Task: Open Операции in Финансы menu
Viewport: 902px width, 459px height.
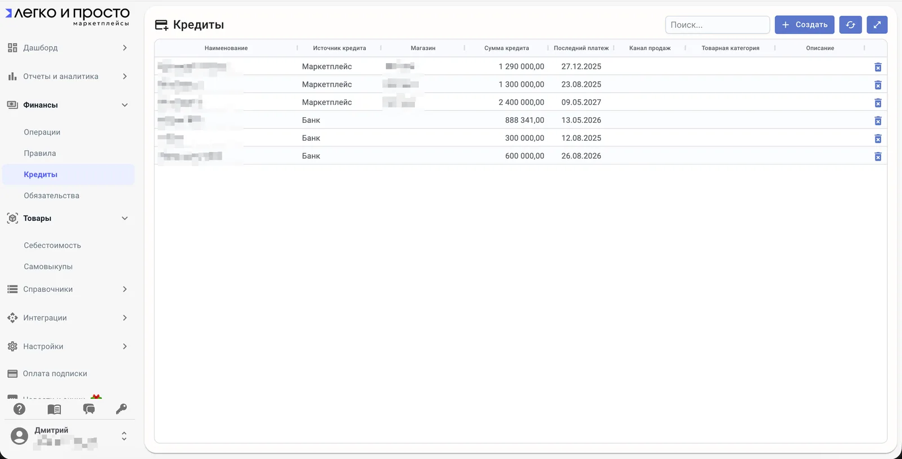Action: [x=42, y=132]
